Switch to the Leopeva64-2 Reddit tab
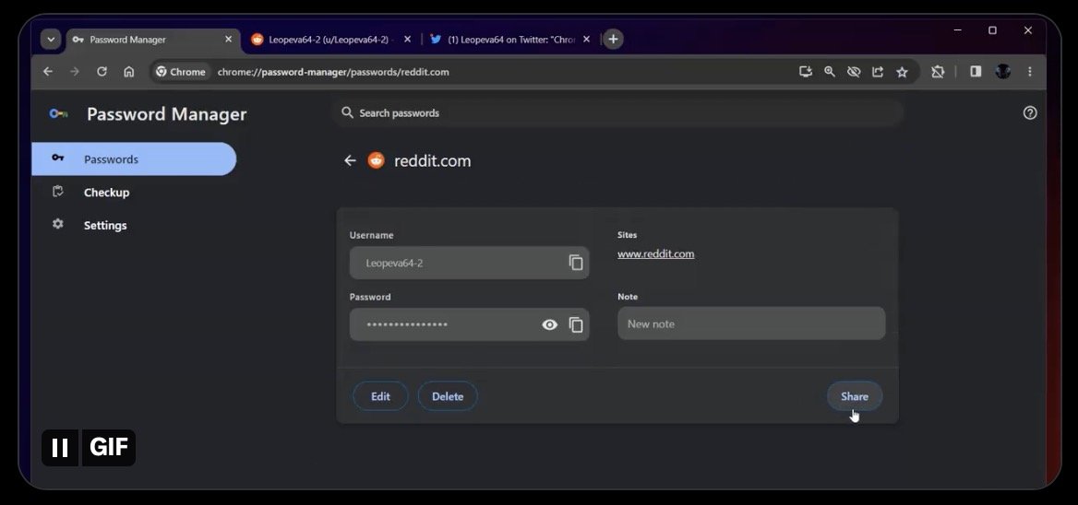This screenshot has height=505, width=1078. [331, 40]
